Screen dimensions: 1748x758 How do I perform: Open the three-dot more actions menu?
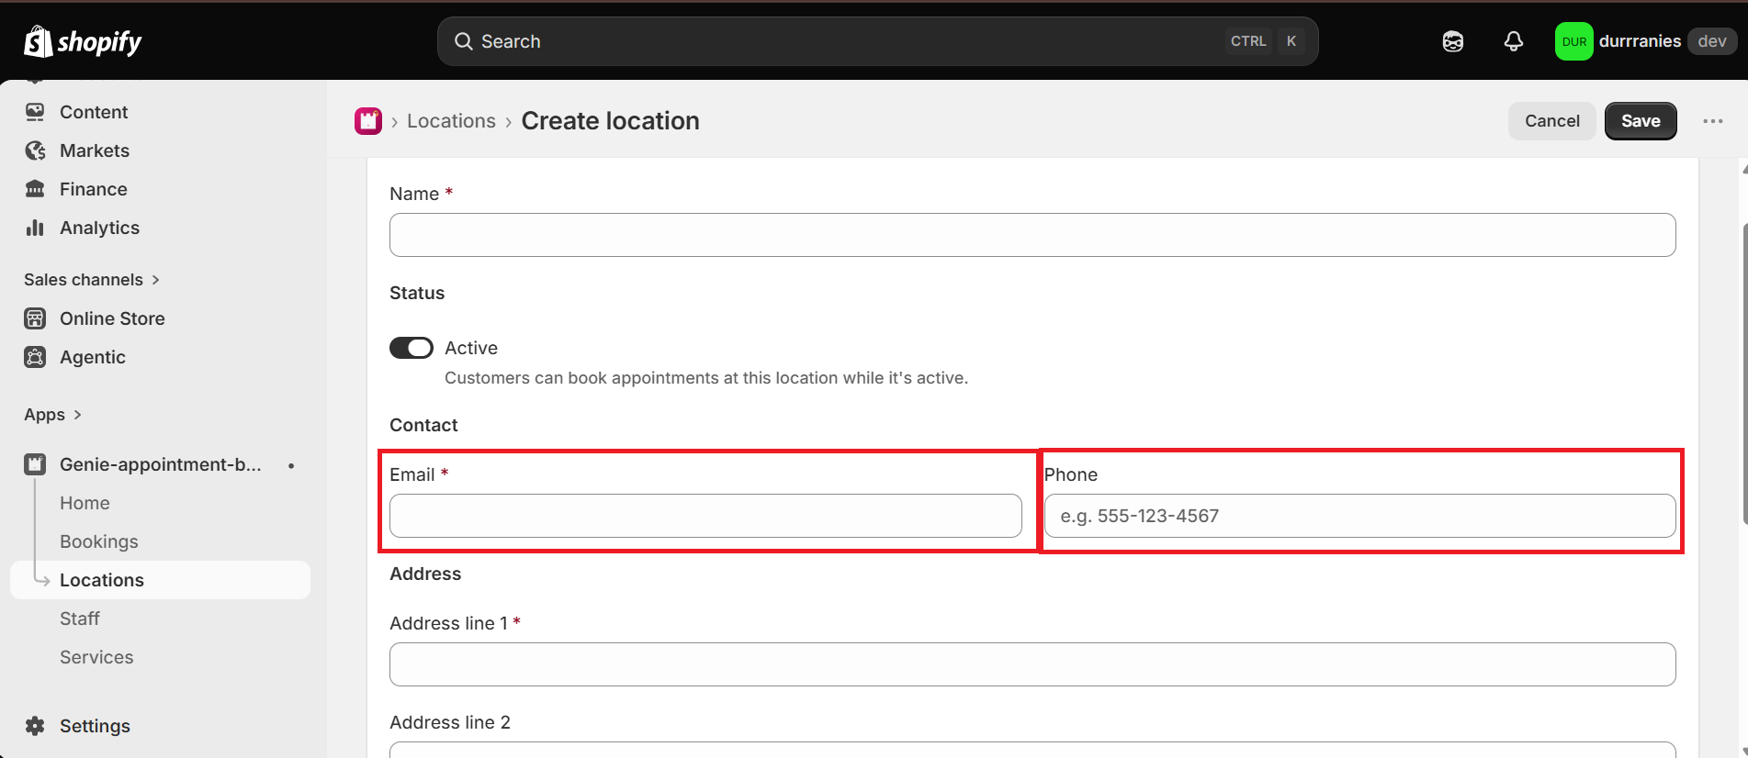(1712, 121)
